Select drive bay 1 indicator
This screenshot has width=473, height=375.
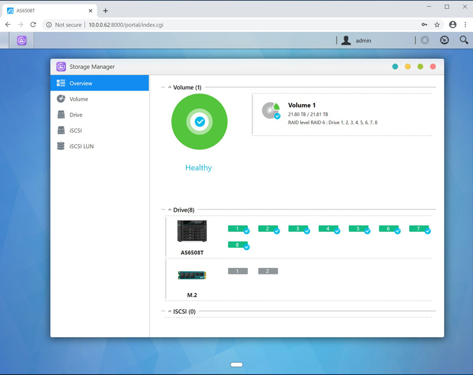coord(238,229)
